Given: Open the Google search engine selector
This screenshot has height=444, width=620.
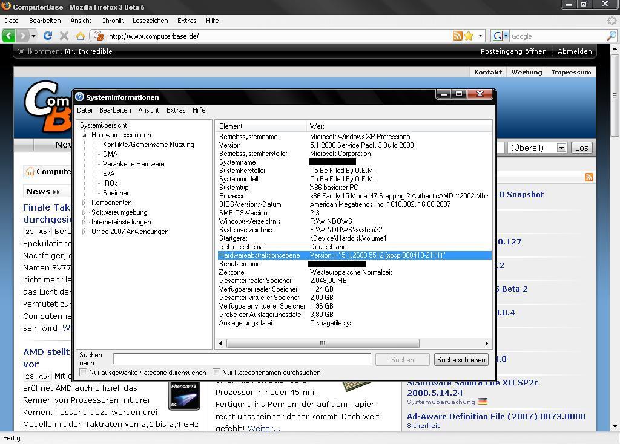Looking at the screenshot, I should [x=500, y=36].
